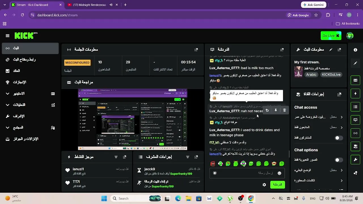Screen dimensions: 363x204
Task: Pop out the إجراءات القناة panel
Action: (339, 94)
